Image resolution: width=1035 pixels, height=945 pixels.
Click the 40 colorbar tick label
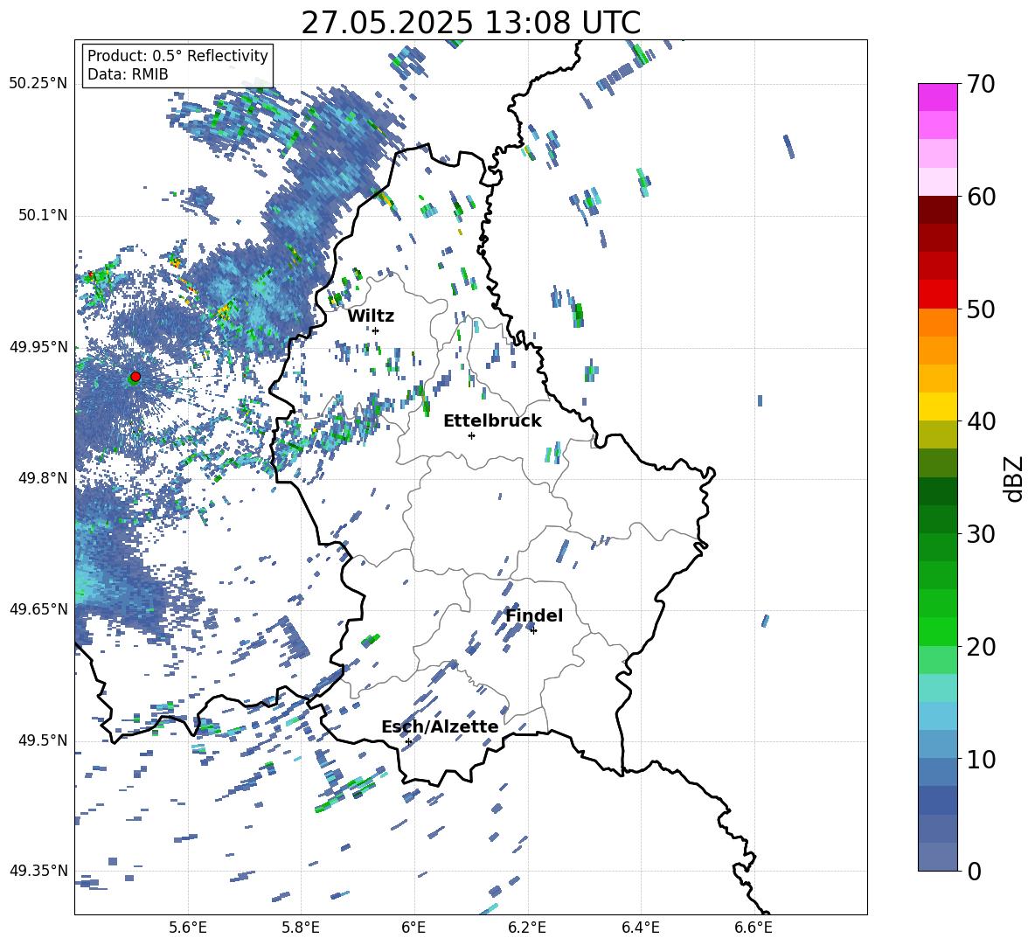(982, 421)
